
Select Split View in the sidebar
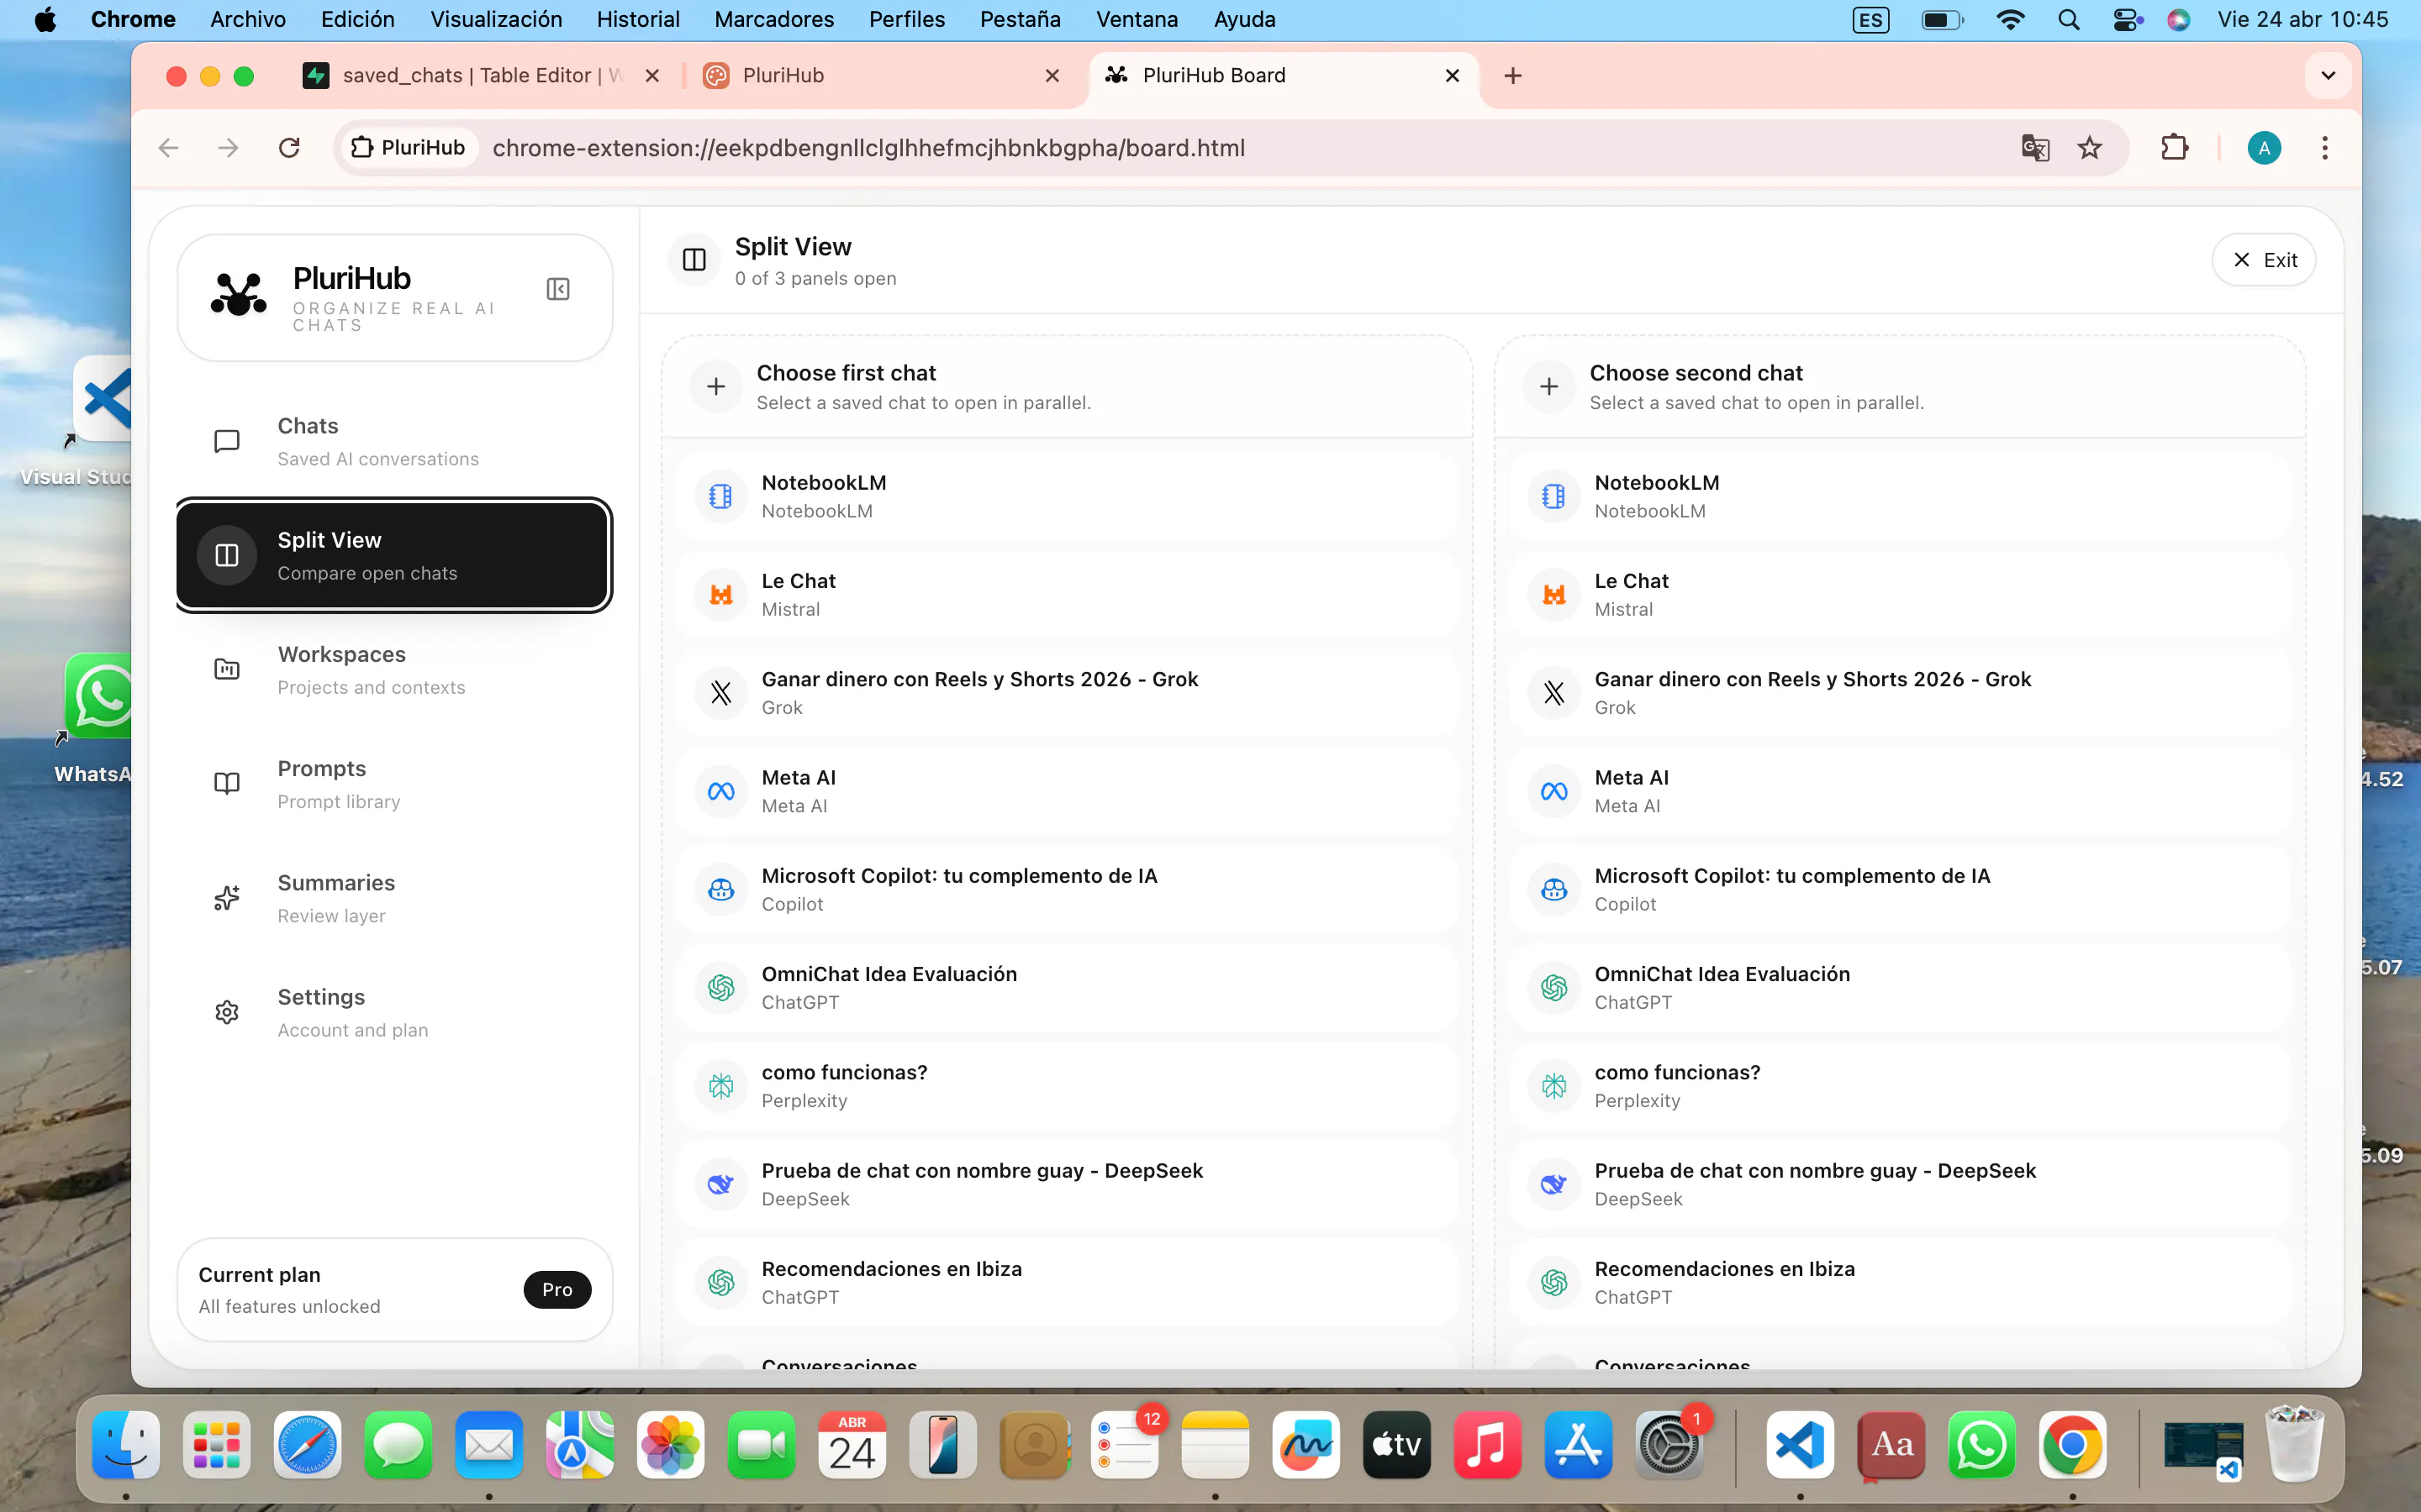coord(394,555)
